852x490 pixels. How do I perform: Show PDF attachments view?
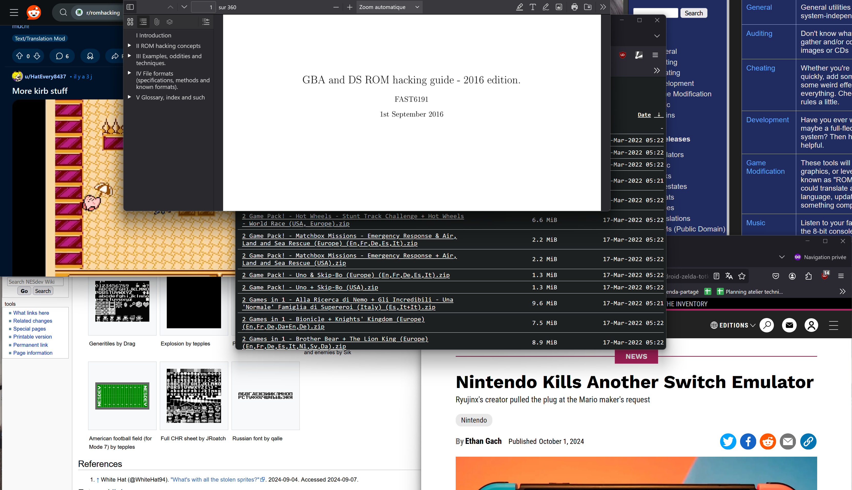(x=157, y=22)
